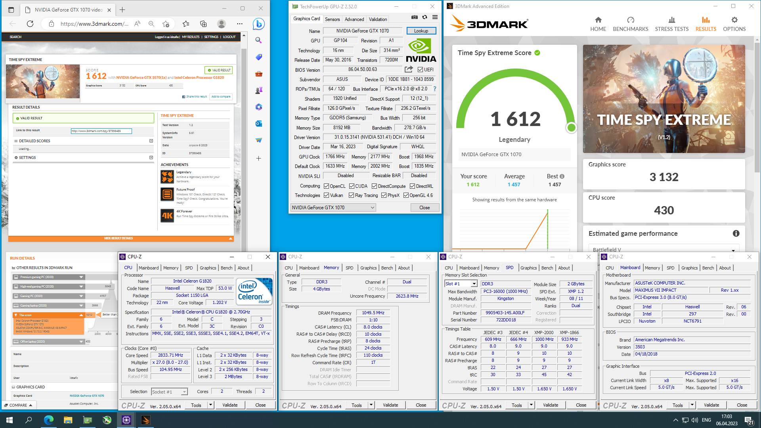Open File Explorer from the taskbar
761x428 pixels.
(x=68, y=420)
